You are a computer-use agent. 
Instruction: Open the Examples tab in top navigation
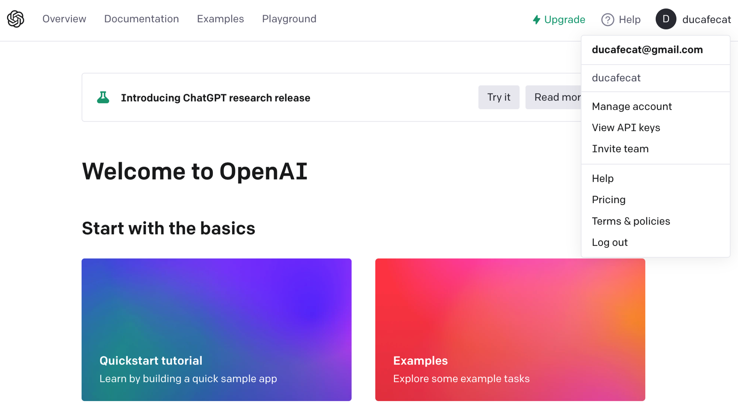(x=220, y=19)
